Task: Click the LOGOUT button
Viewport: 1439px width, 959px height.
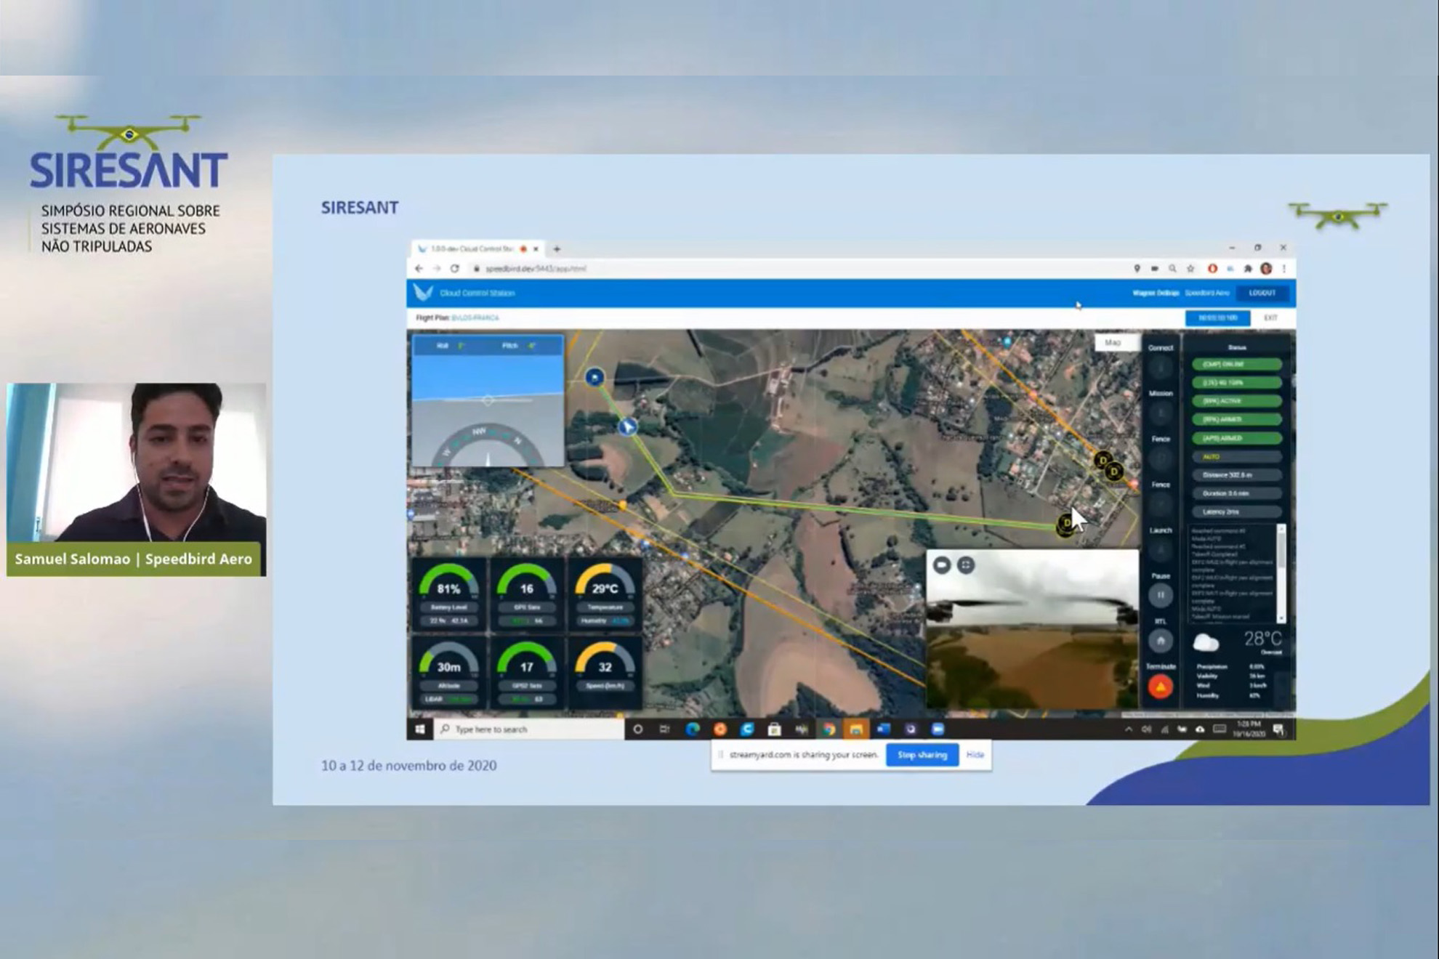Action: pos(1262,293)
